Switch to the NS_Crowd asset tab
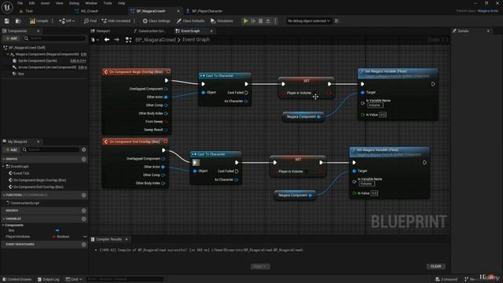 pyautogui.click(x=86, y=11)
